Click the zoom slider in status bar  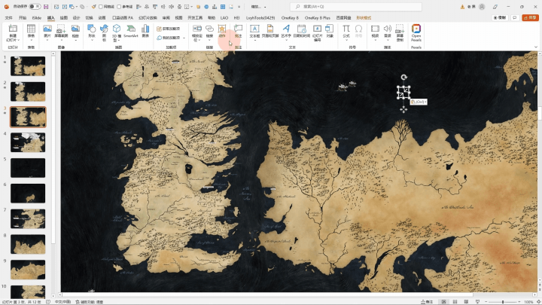502,301
